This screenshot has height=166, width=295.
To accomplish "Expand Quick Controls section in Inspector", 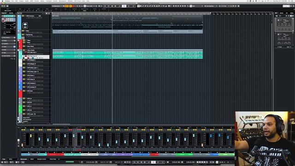I will click(8, 56).
